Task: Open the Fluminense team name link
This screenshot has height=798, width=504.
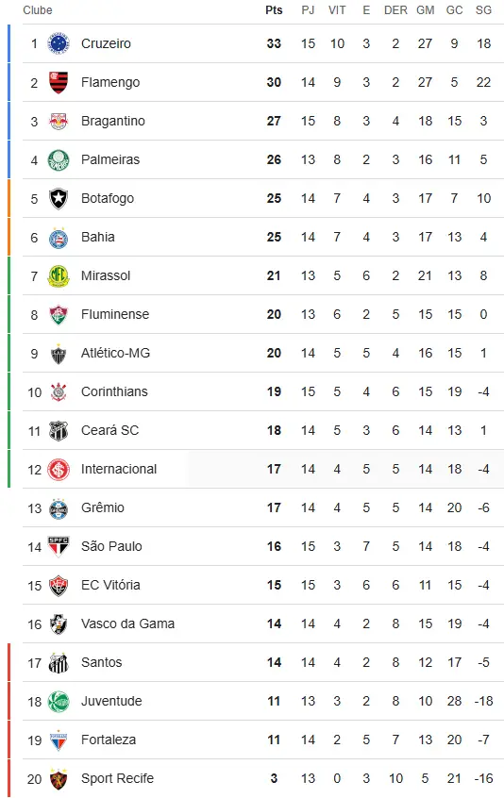Action: click(x=115, y=314)
